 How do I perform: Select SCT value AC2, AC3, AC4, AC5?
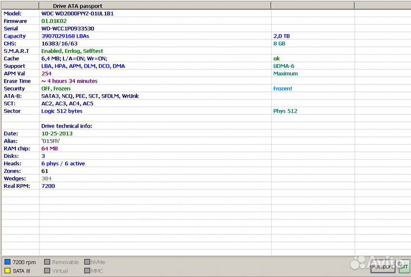click(67, 104)
